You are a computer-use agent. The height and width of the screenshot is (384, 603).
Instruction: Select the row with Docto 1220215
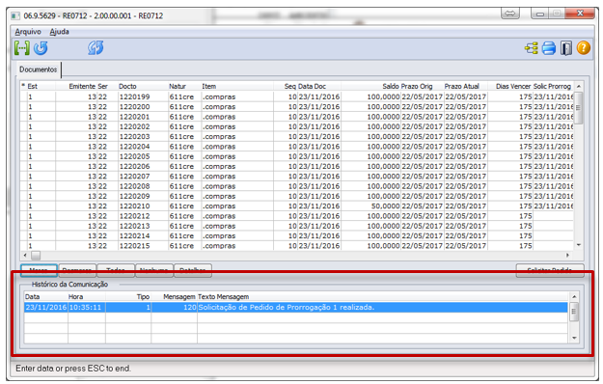pyautogui.click(x=296, y=246)
